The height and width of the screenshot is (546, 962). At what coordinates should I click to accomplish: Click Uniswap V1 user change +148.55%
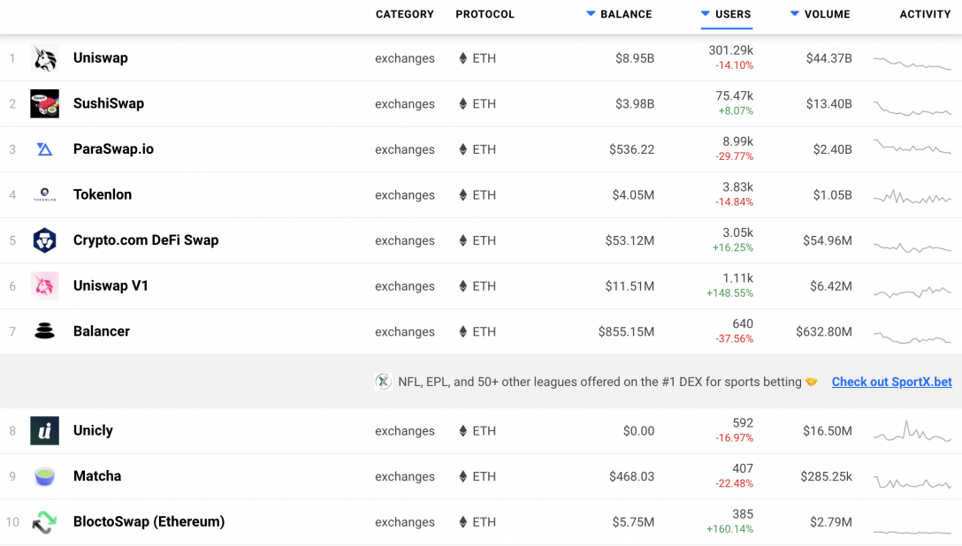(729, 293)
